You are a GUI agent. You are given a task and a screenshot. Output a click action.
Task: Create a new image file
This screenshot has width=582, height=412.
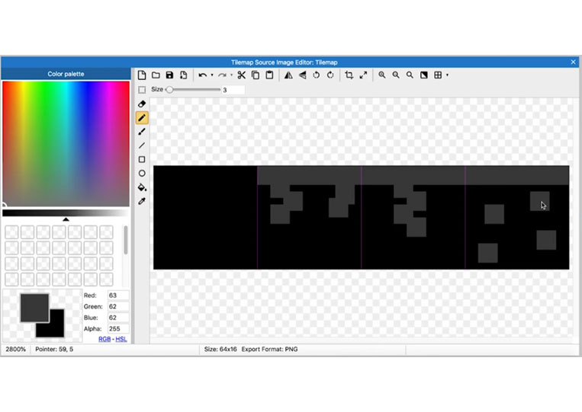142,75
